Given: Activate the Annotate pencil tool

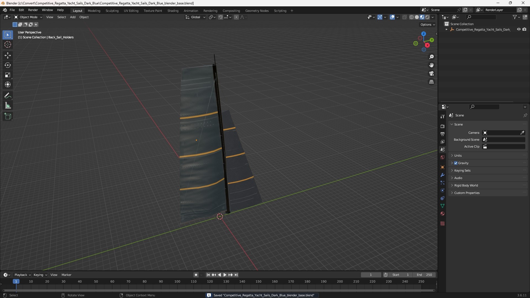Looking at the screenshot, I should [x=7, y=96].
